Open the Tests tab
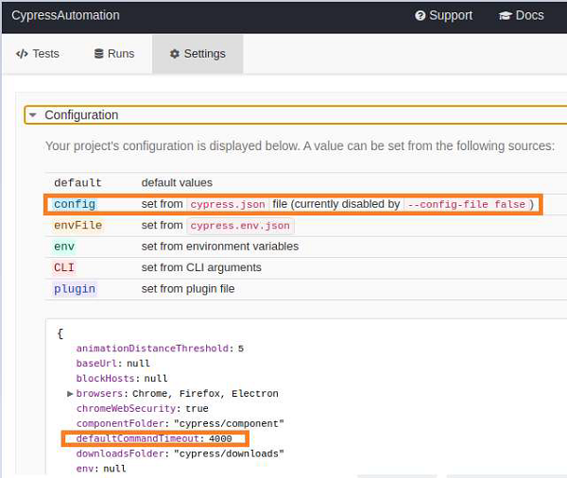 [38, 54]
